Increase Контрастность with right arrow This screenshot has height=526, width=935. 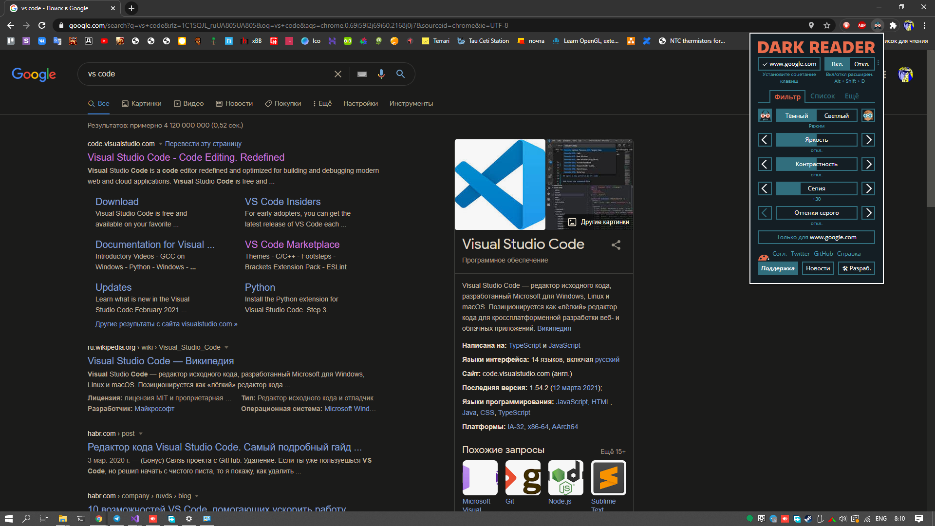click(x=868, y=164)
